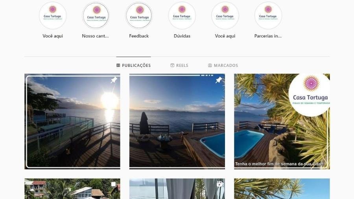
Task: Switch to the REELS tab
Action: coord(179,65)
